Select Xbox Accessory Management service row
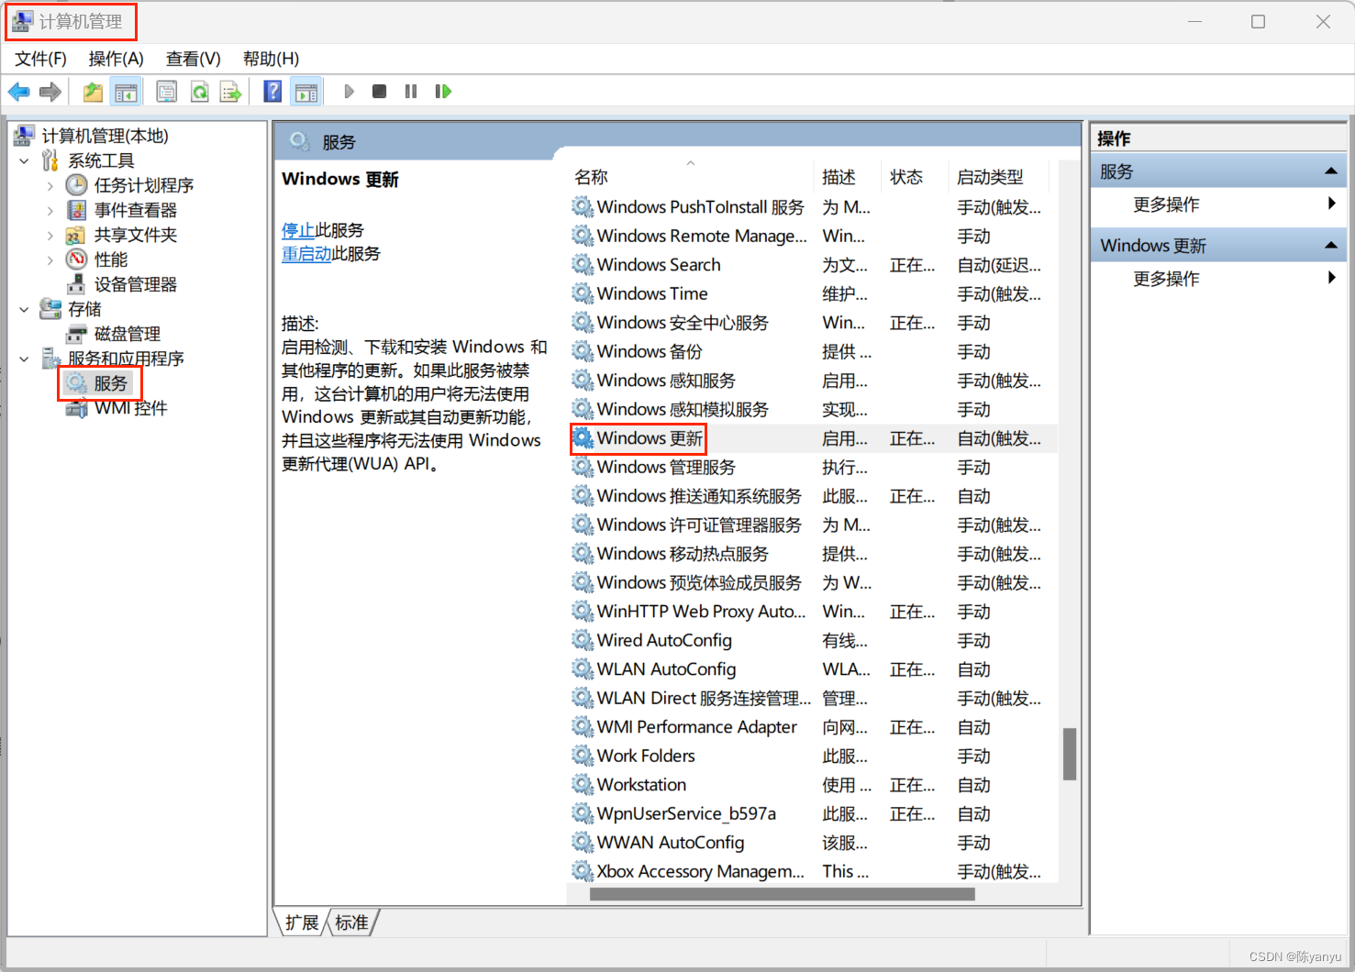This screenshot has height=972, width=1355. click(813, 871)
